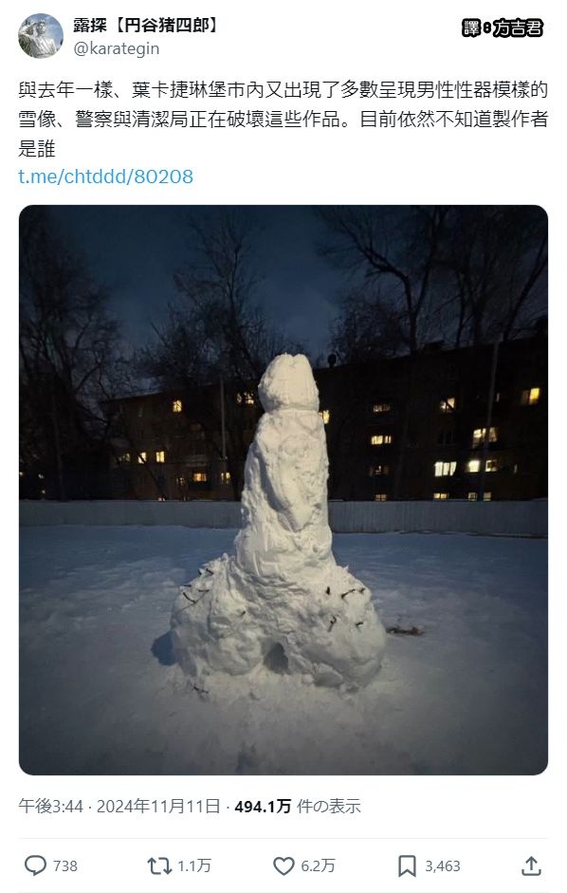This screenshot has height=893, width=567.
Task: Click the 1.1万 retweet count
Action: (194, 866)
